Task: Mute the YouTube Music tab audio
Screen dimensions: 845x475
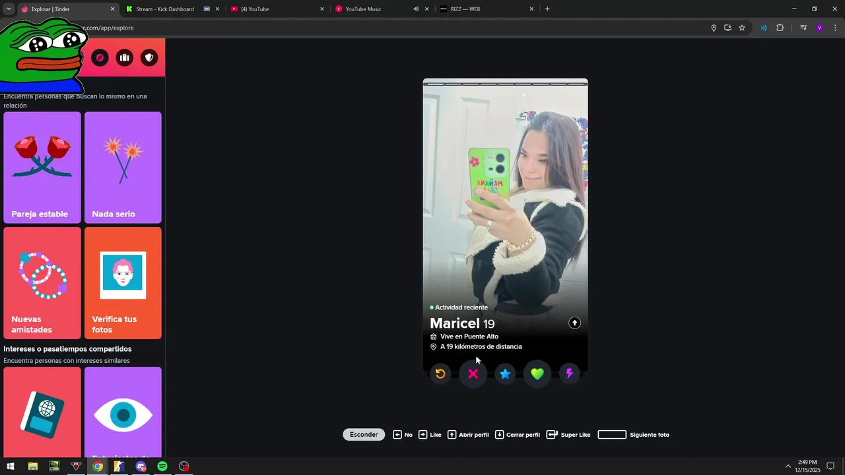Action: coord(416,9)
